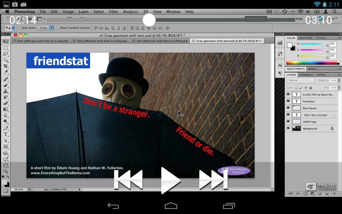
Task: Select the Eyedropper tool
Action: (x=6, y=72)
